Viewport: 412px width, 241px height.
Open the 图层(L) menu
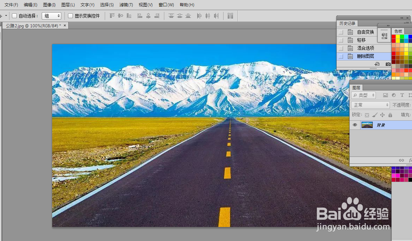coord(68,5)
